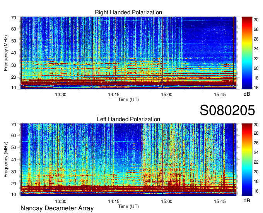This screenshot has height=213, width=263.
Task: Click 13:30 tick on upper time axis
Action: (x=61, y=95)
